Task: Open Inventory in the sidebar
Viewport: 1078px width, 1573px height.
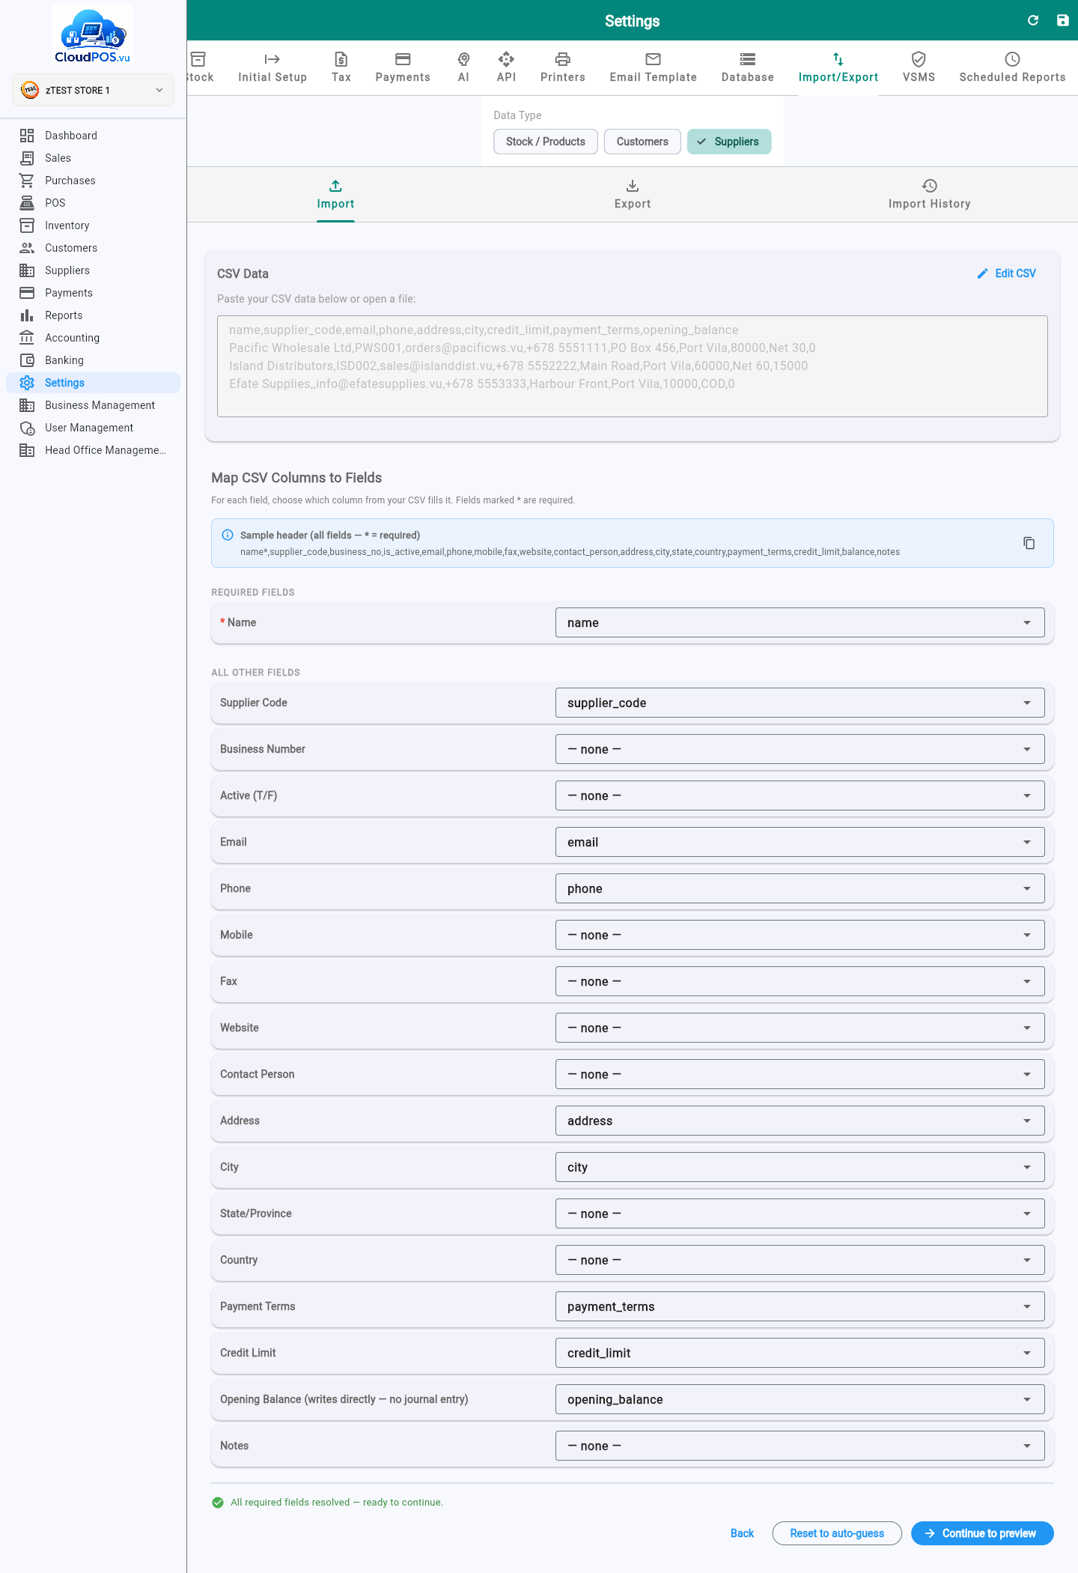Action: tap(93, 225)
